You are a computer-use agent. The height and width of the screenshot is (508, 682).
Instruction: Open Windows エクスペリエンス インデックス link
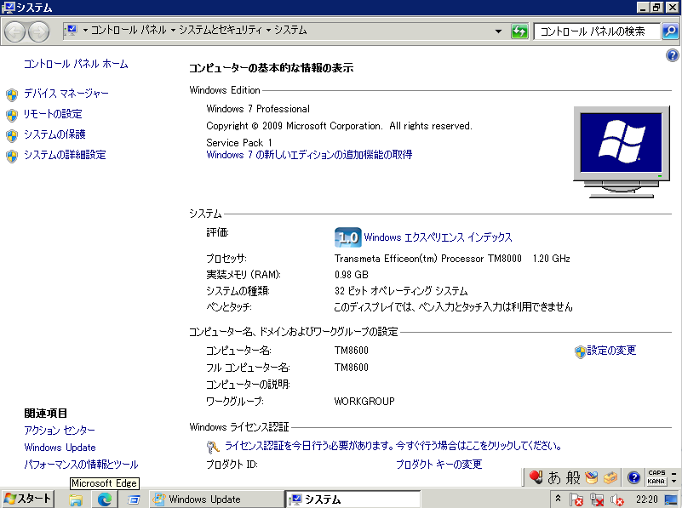(x=438, y=237)
